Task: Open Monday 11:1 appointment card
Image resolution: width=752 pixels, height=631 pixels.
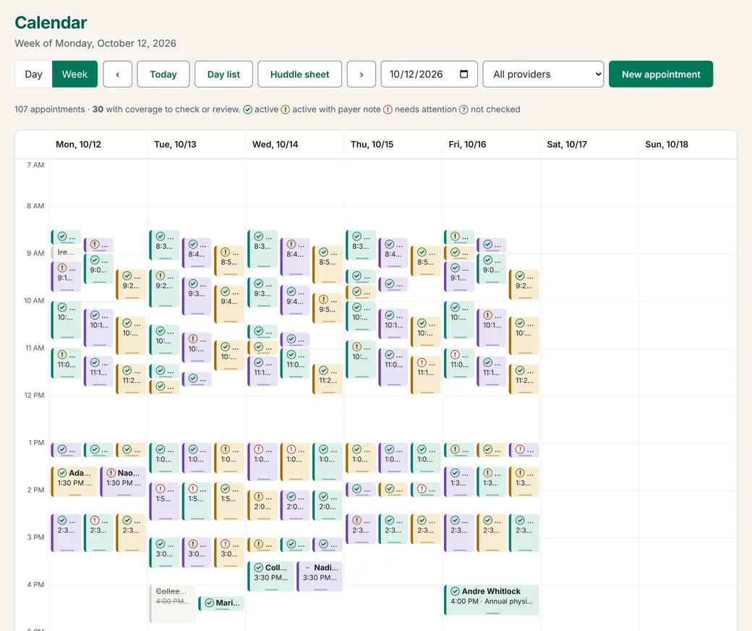Action: pyautogui.click(x=98, y=371)
